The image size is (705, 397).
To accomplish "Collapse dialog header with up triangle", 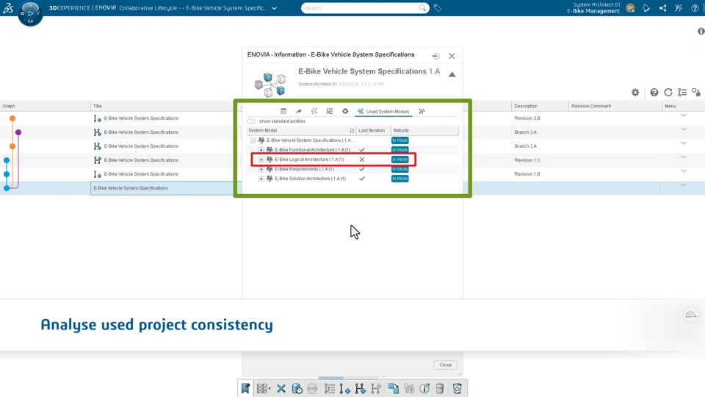I will tap(452, 75).
